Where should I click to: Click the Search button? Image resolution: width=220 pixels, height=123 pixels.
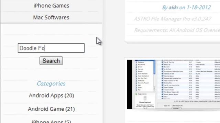(x=51, y=61)
